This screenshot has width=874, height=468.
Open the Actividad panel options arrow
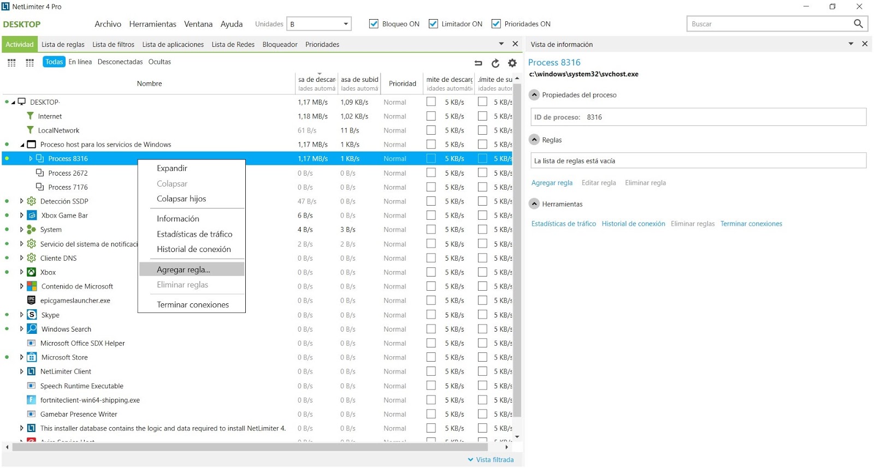pos(501,44)
